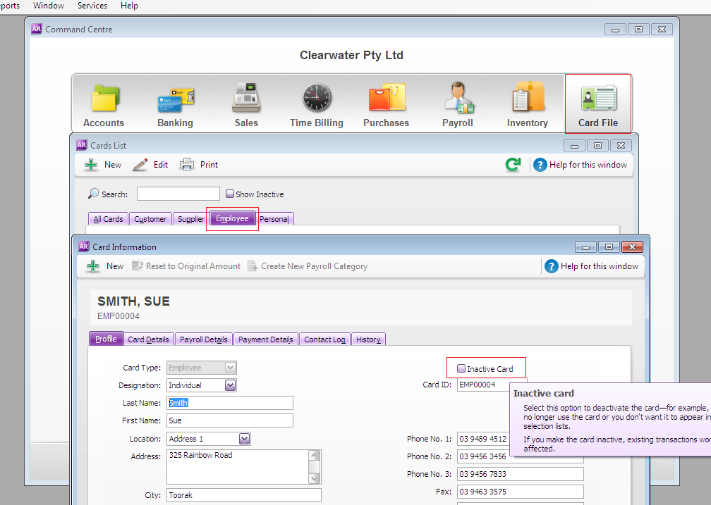This screenshot has width=711, height=505.
Task: Click Help for this window in Cards List
Action: click(x=588, y=165)
